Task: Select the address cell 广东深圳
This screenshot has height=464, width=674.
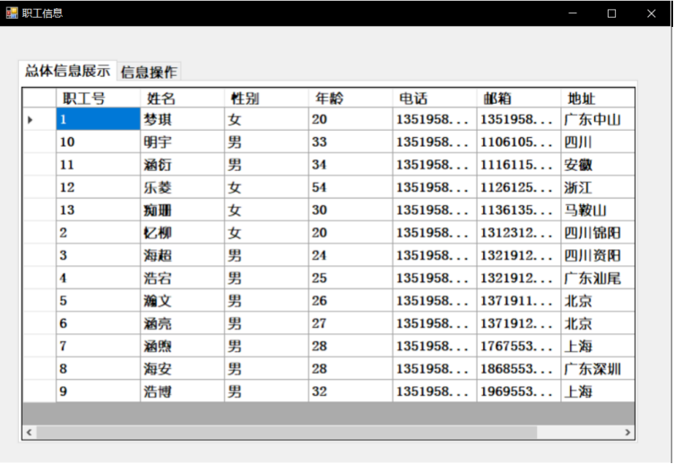Action: 598,369
